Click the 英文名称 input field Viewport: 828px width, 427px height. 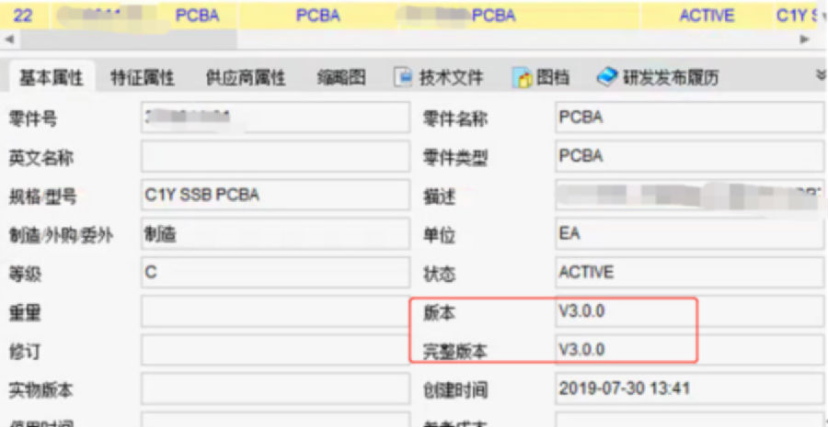[x=275, y=156]
